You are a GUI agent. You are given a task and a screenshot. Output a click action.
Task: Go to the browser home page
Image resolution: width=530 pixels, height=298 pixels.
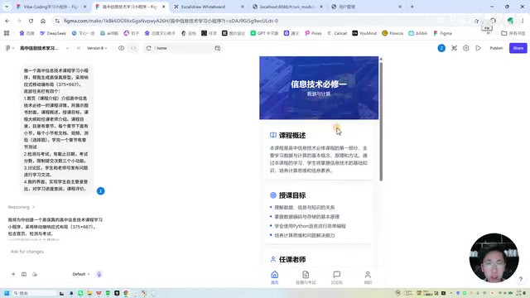click(43, 21)
